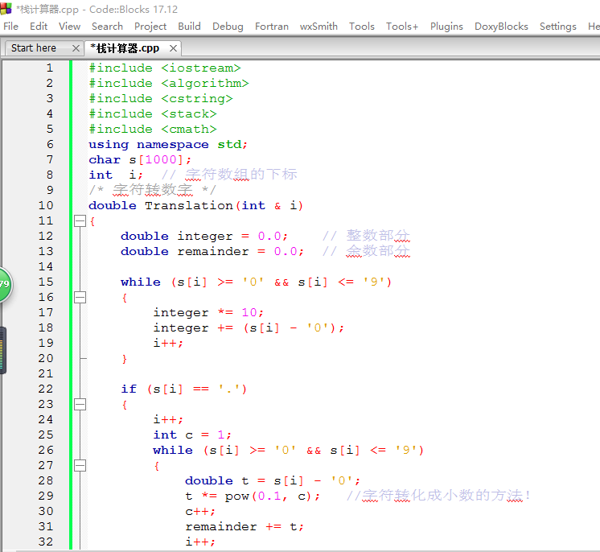This screenshot has height=552, width=600.
Task: Click line number 10 in the margin
Action: [x=46, y=205]
